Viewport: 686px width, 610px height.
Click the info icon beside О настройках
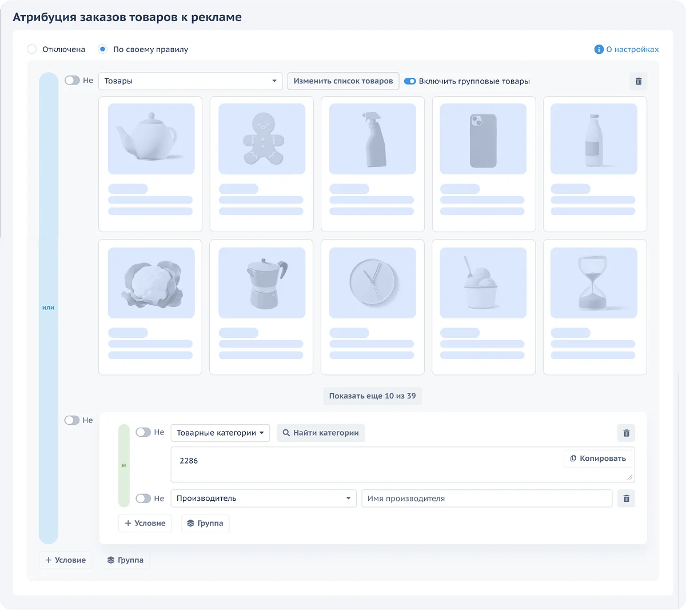pyautogui.click(x=599, y=50)
